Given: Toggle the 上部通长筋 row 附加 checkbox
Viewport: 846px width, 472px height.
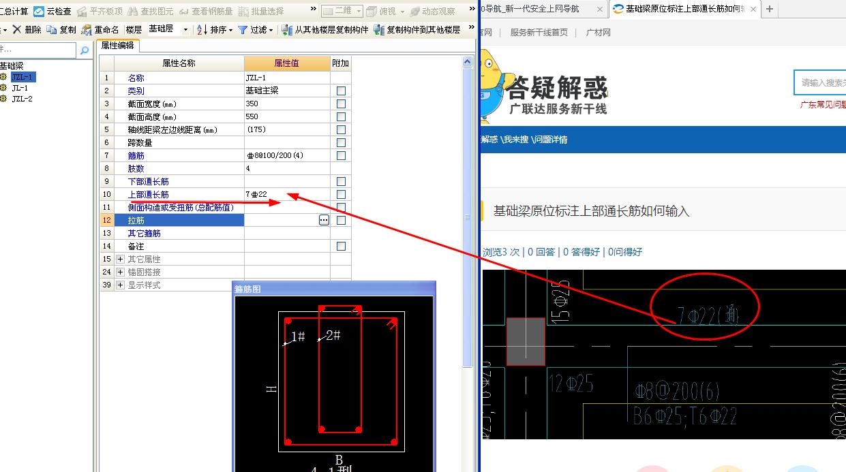Looking at the screenshot, I should (341, 194).
